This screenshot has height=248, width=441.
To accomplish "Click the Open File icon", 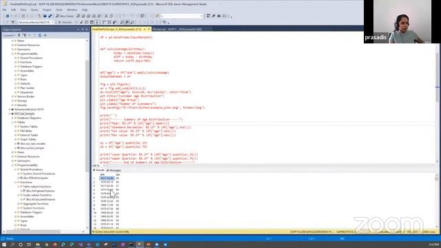I will pyautogui.click(x=39, y=16).
